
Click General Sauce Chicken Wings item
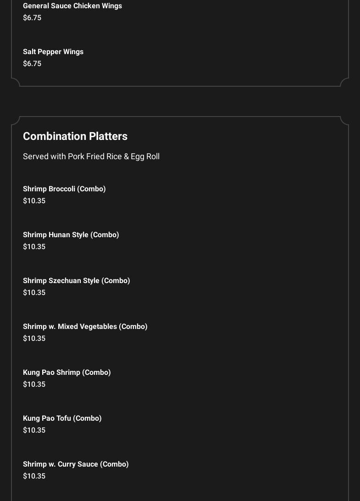[72, 6]
